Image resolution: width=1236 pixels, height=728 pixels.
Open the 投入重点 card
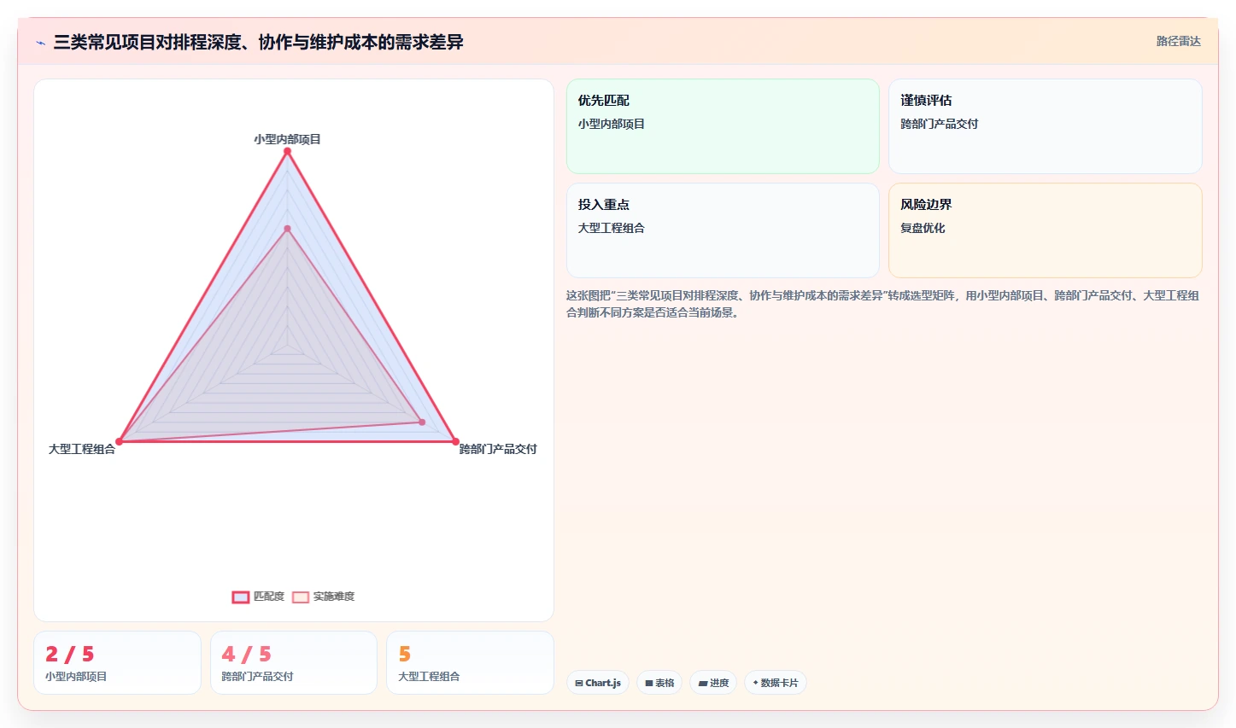(723, 230)
